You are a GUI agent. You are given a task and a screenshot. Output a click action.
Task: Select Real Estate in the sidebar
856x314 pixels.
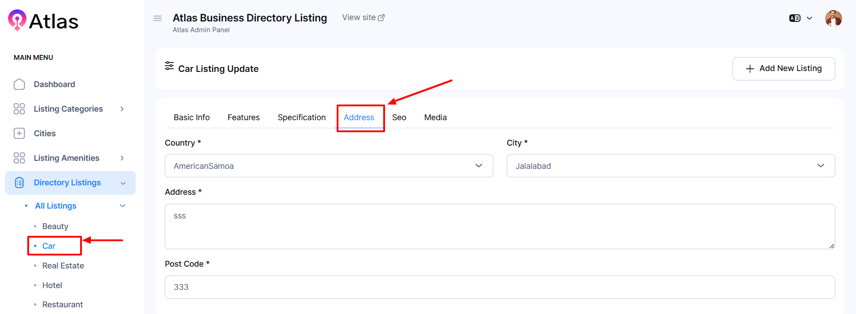coord(63,266)
